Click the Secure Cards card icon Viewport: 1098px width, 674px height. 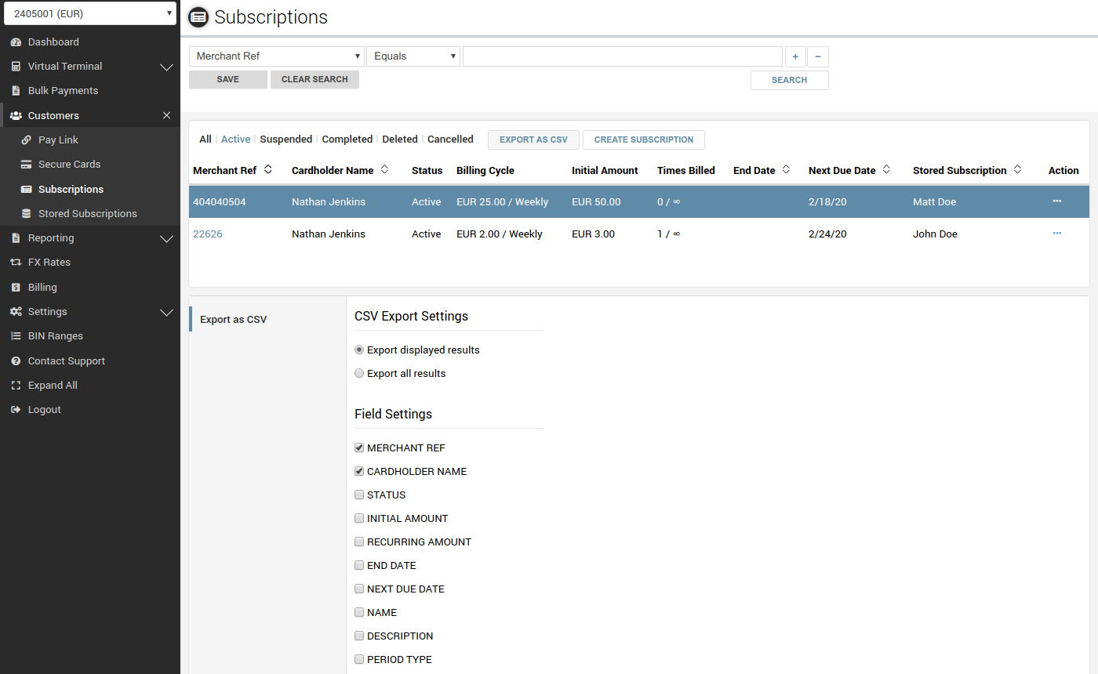26,165
